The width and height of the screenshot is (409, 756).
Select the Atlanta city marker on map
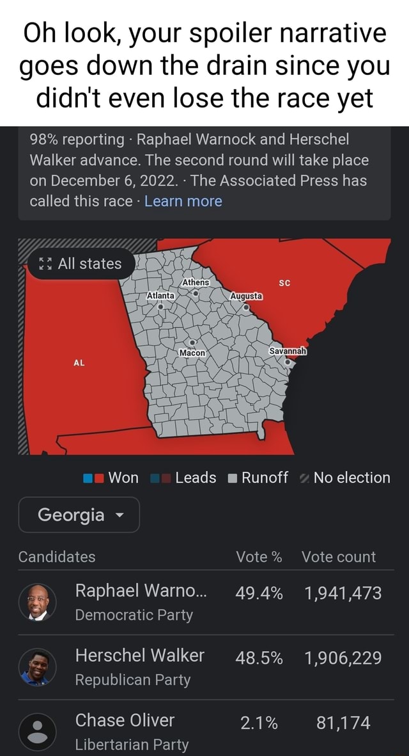tap(161, 307)
